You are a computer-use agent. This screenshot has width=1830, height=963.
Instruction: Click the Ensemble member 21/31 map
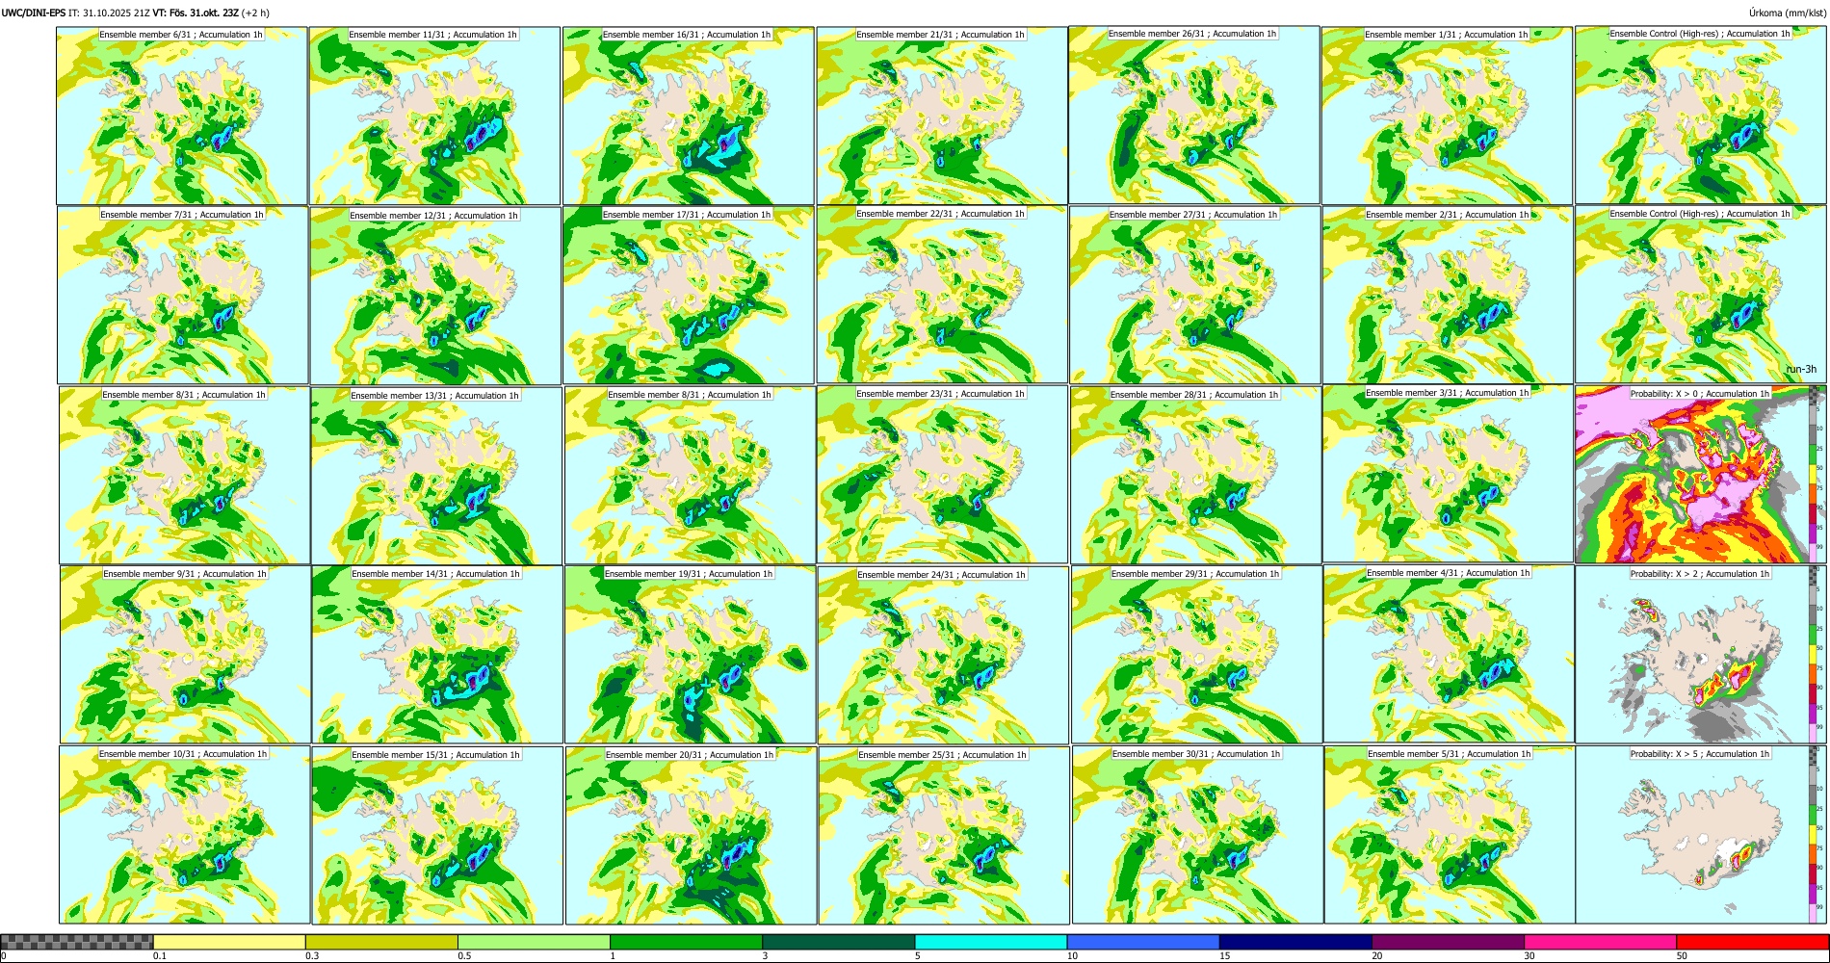(942, 115)
